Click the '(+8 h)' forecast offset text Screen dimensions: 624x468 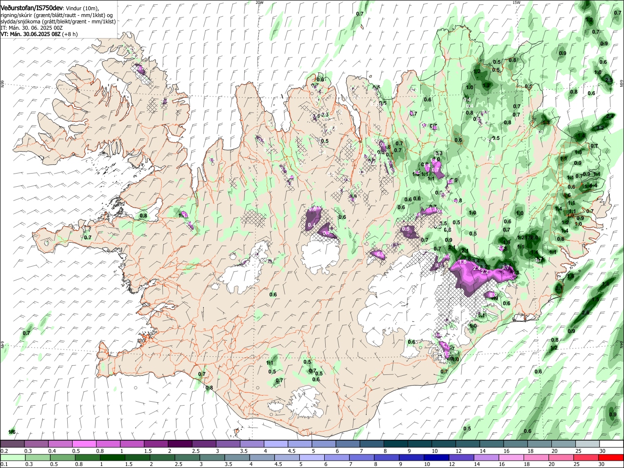(70, 34)
